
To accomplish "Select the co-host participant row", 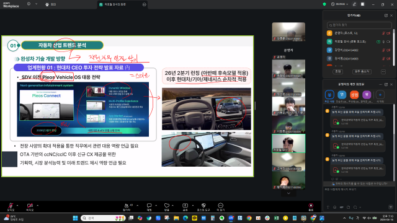I will point(358,42).
